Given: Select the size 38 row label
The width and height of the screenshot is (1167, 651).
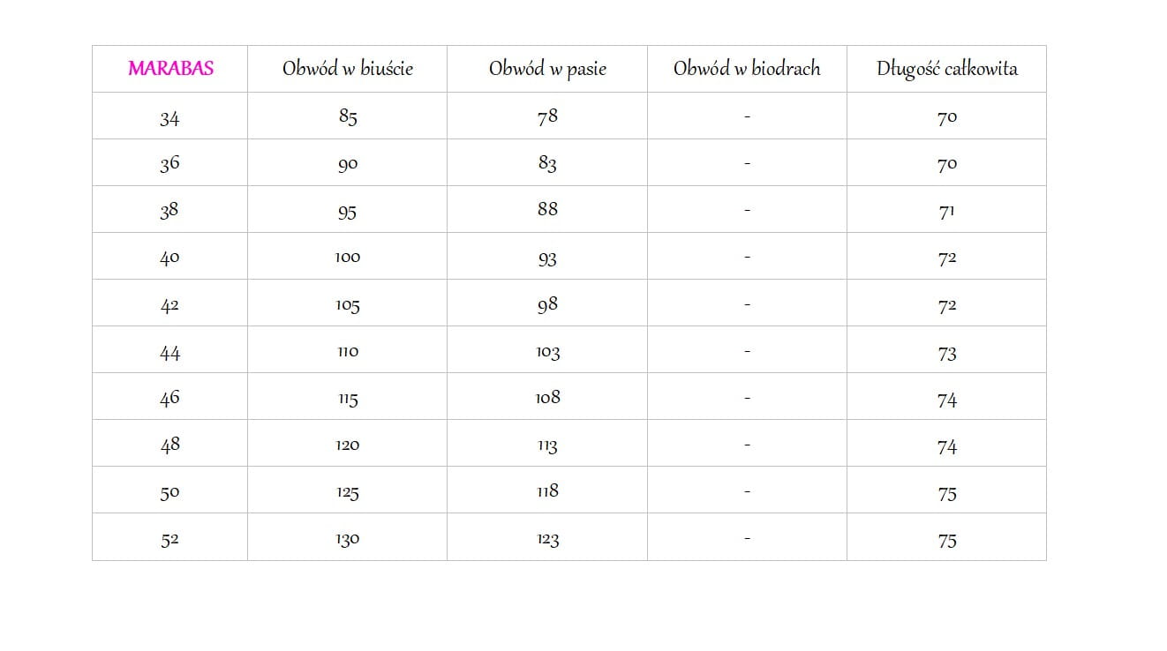Looking at the screenshot, I should click(x=169, y=211).
